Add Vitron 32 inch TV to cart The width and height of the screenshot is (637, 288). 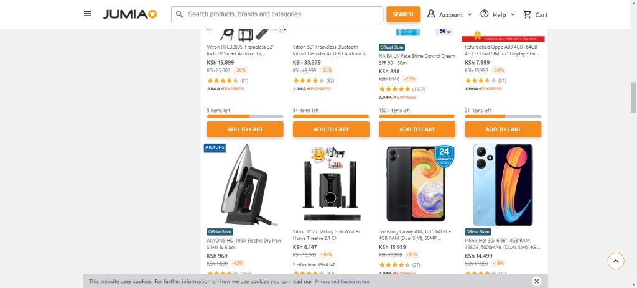click(245, 129)
